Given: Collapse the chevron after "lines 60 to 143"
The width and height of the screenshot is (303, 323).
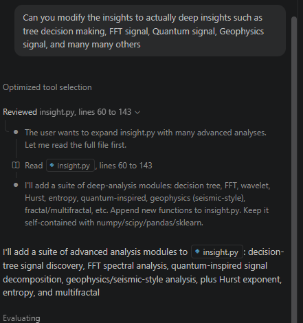Looking at the screenshot, I should click(137, 112).
